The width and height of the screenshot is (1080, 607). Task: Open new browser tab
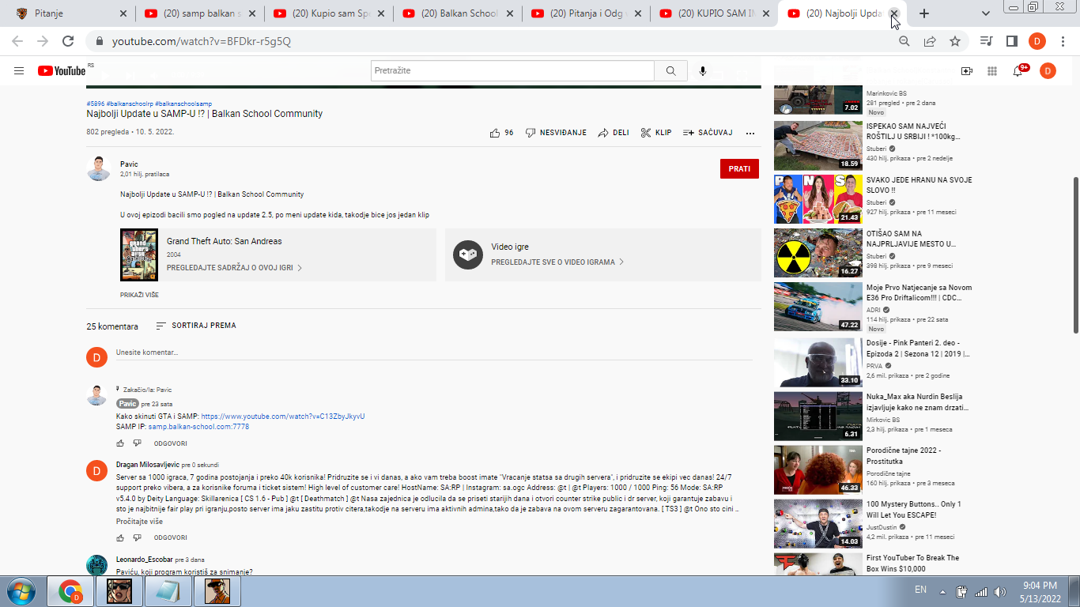click(x=924, y=13)
